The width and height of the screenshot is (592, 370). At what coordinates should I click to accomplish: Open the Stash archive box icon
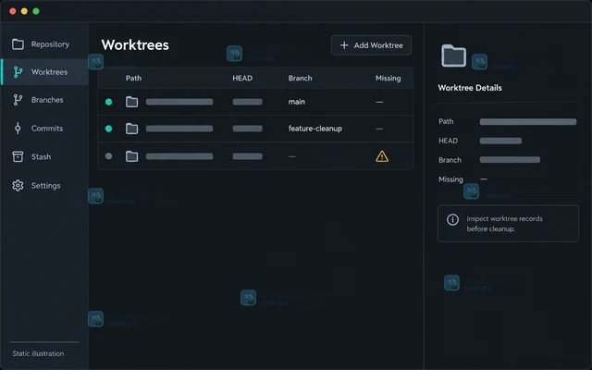(x=18, y=156)
